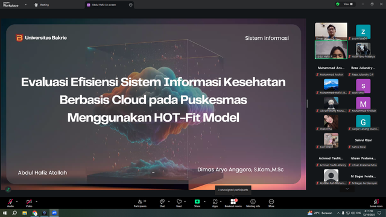Open the Participants panel
The height and width of the screenshot is (217, 386).
(140, 203)
